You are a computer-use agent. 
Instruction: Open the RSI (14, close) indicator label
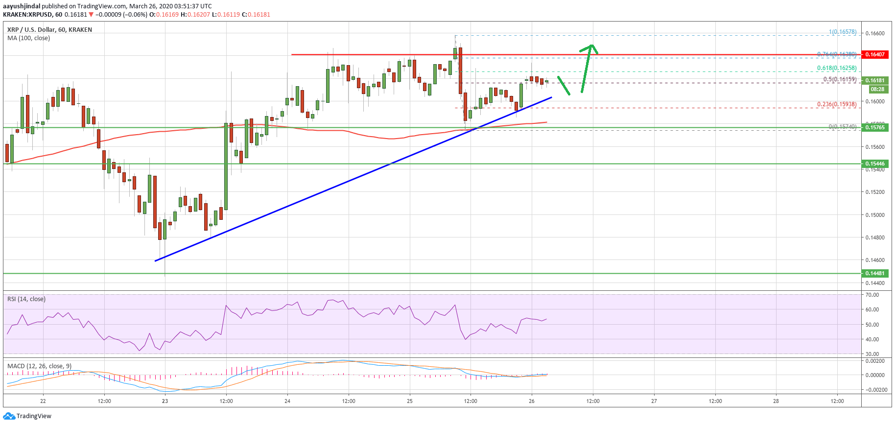pyautogui.click(x=26, y=299)
